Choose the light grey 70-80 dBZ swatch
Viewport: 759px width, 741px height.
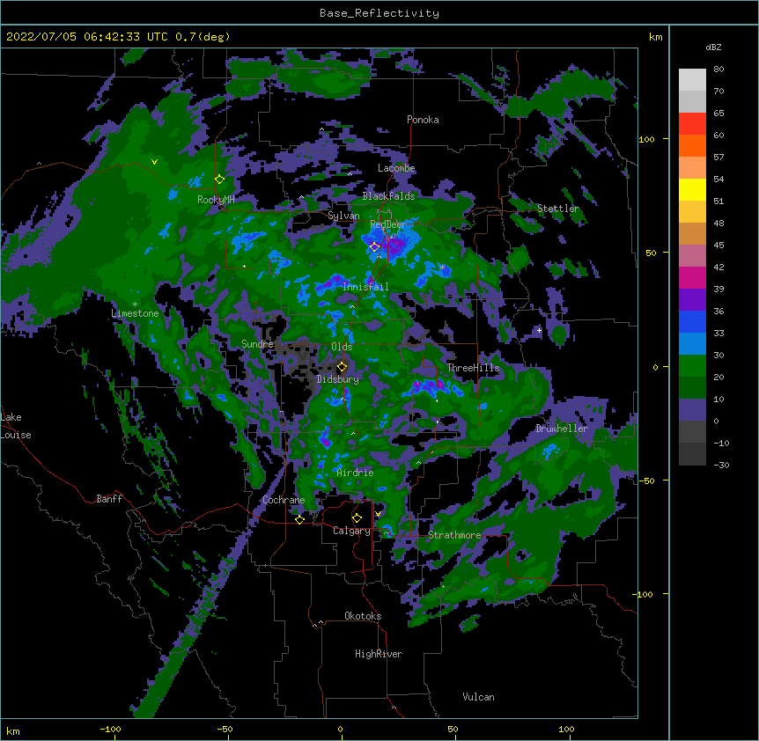coord(692,80)
